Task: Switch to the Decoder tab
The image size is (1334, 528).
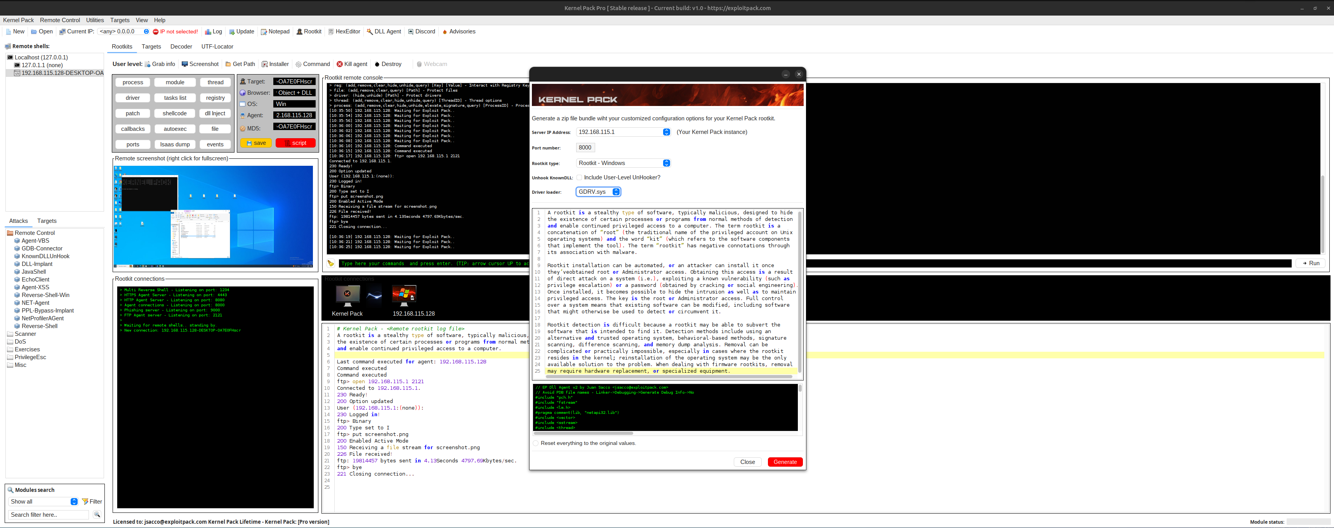Action: [181, 47]
